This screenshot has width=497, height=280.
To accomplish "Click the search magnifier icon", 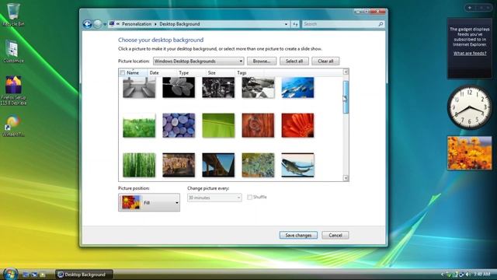I will pos(381,24).
